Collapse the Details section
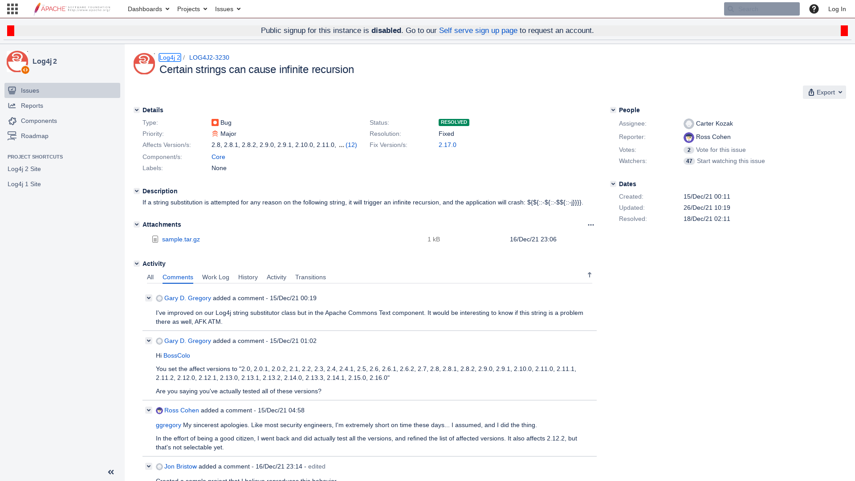Image resolution: width=855 pixels, height=481 pixels. [x=137, y=110]
